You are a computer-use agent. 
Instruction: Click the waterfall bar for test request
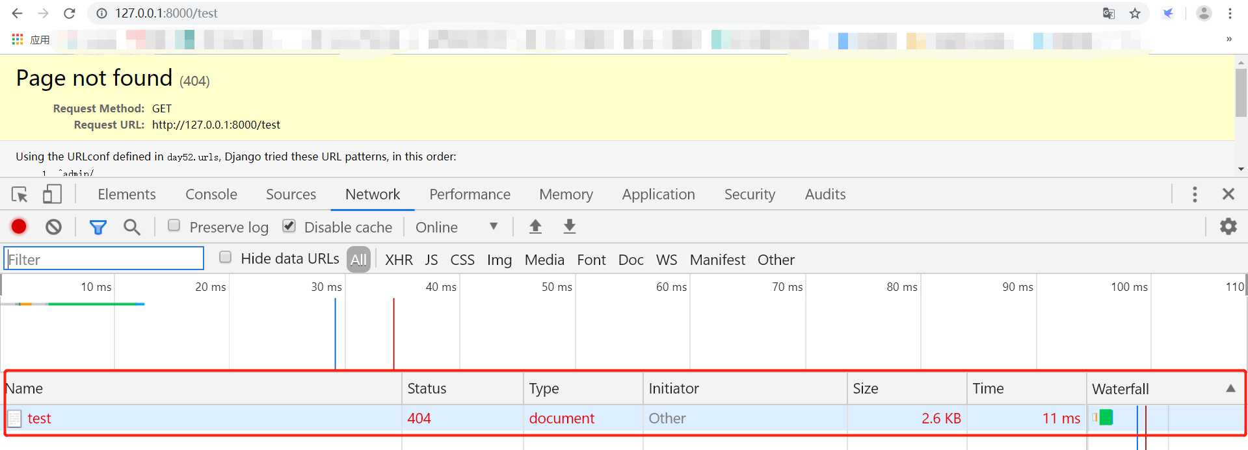(1103, 418)
